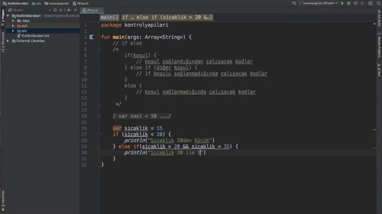Open run configuration dropdown kontrolyapilari.IfElseKt
Image resolution: width=382 pixels, height=214 pixels.
(319, 4)
